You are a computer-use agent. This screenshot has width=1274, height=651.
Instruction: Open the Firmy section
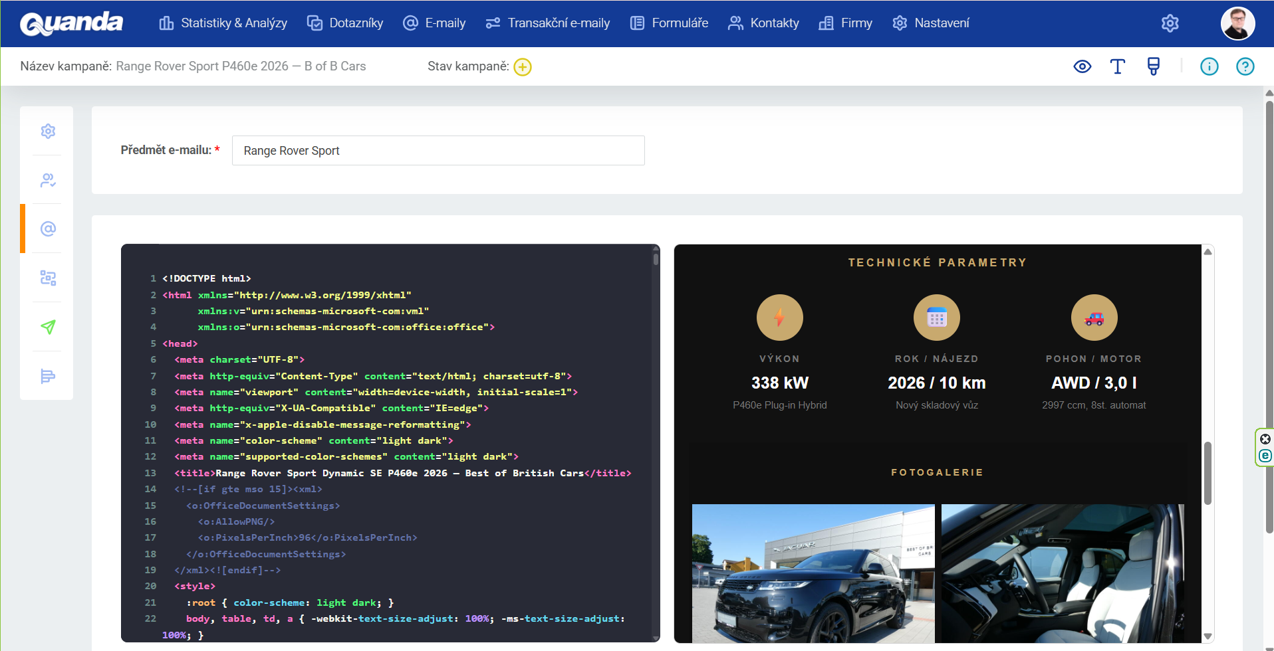click(845, 23)
